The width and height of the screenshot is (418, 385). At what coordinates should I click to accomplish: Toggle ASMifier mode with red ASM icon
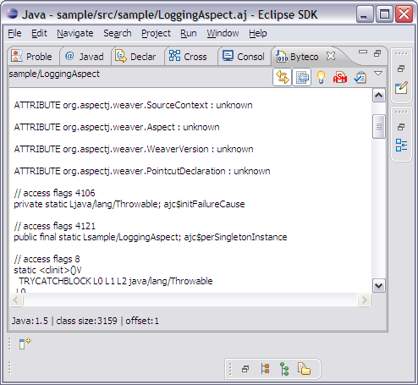pyautogui.click(x=340, y=77)
